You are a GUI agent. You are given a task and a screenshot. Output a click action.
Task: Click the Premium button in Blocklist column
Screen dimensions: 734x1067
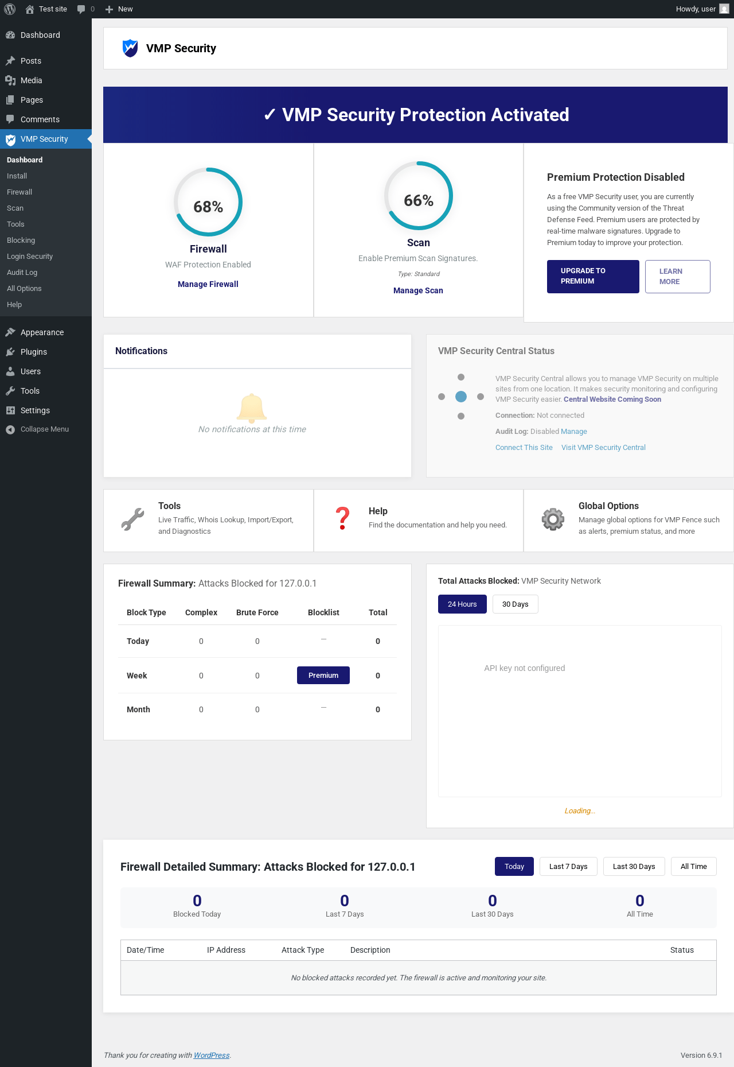point(323,676)
